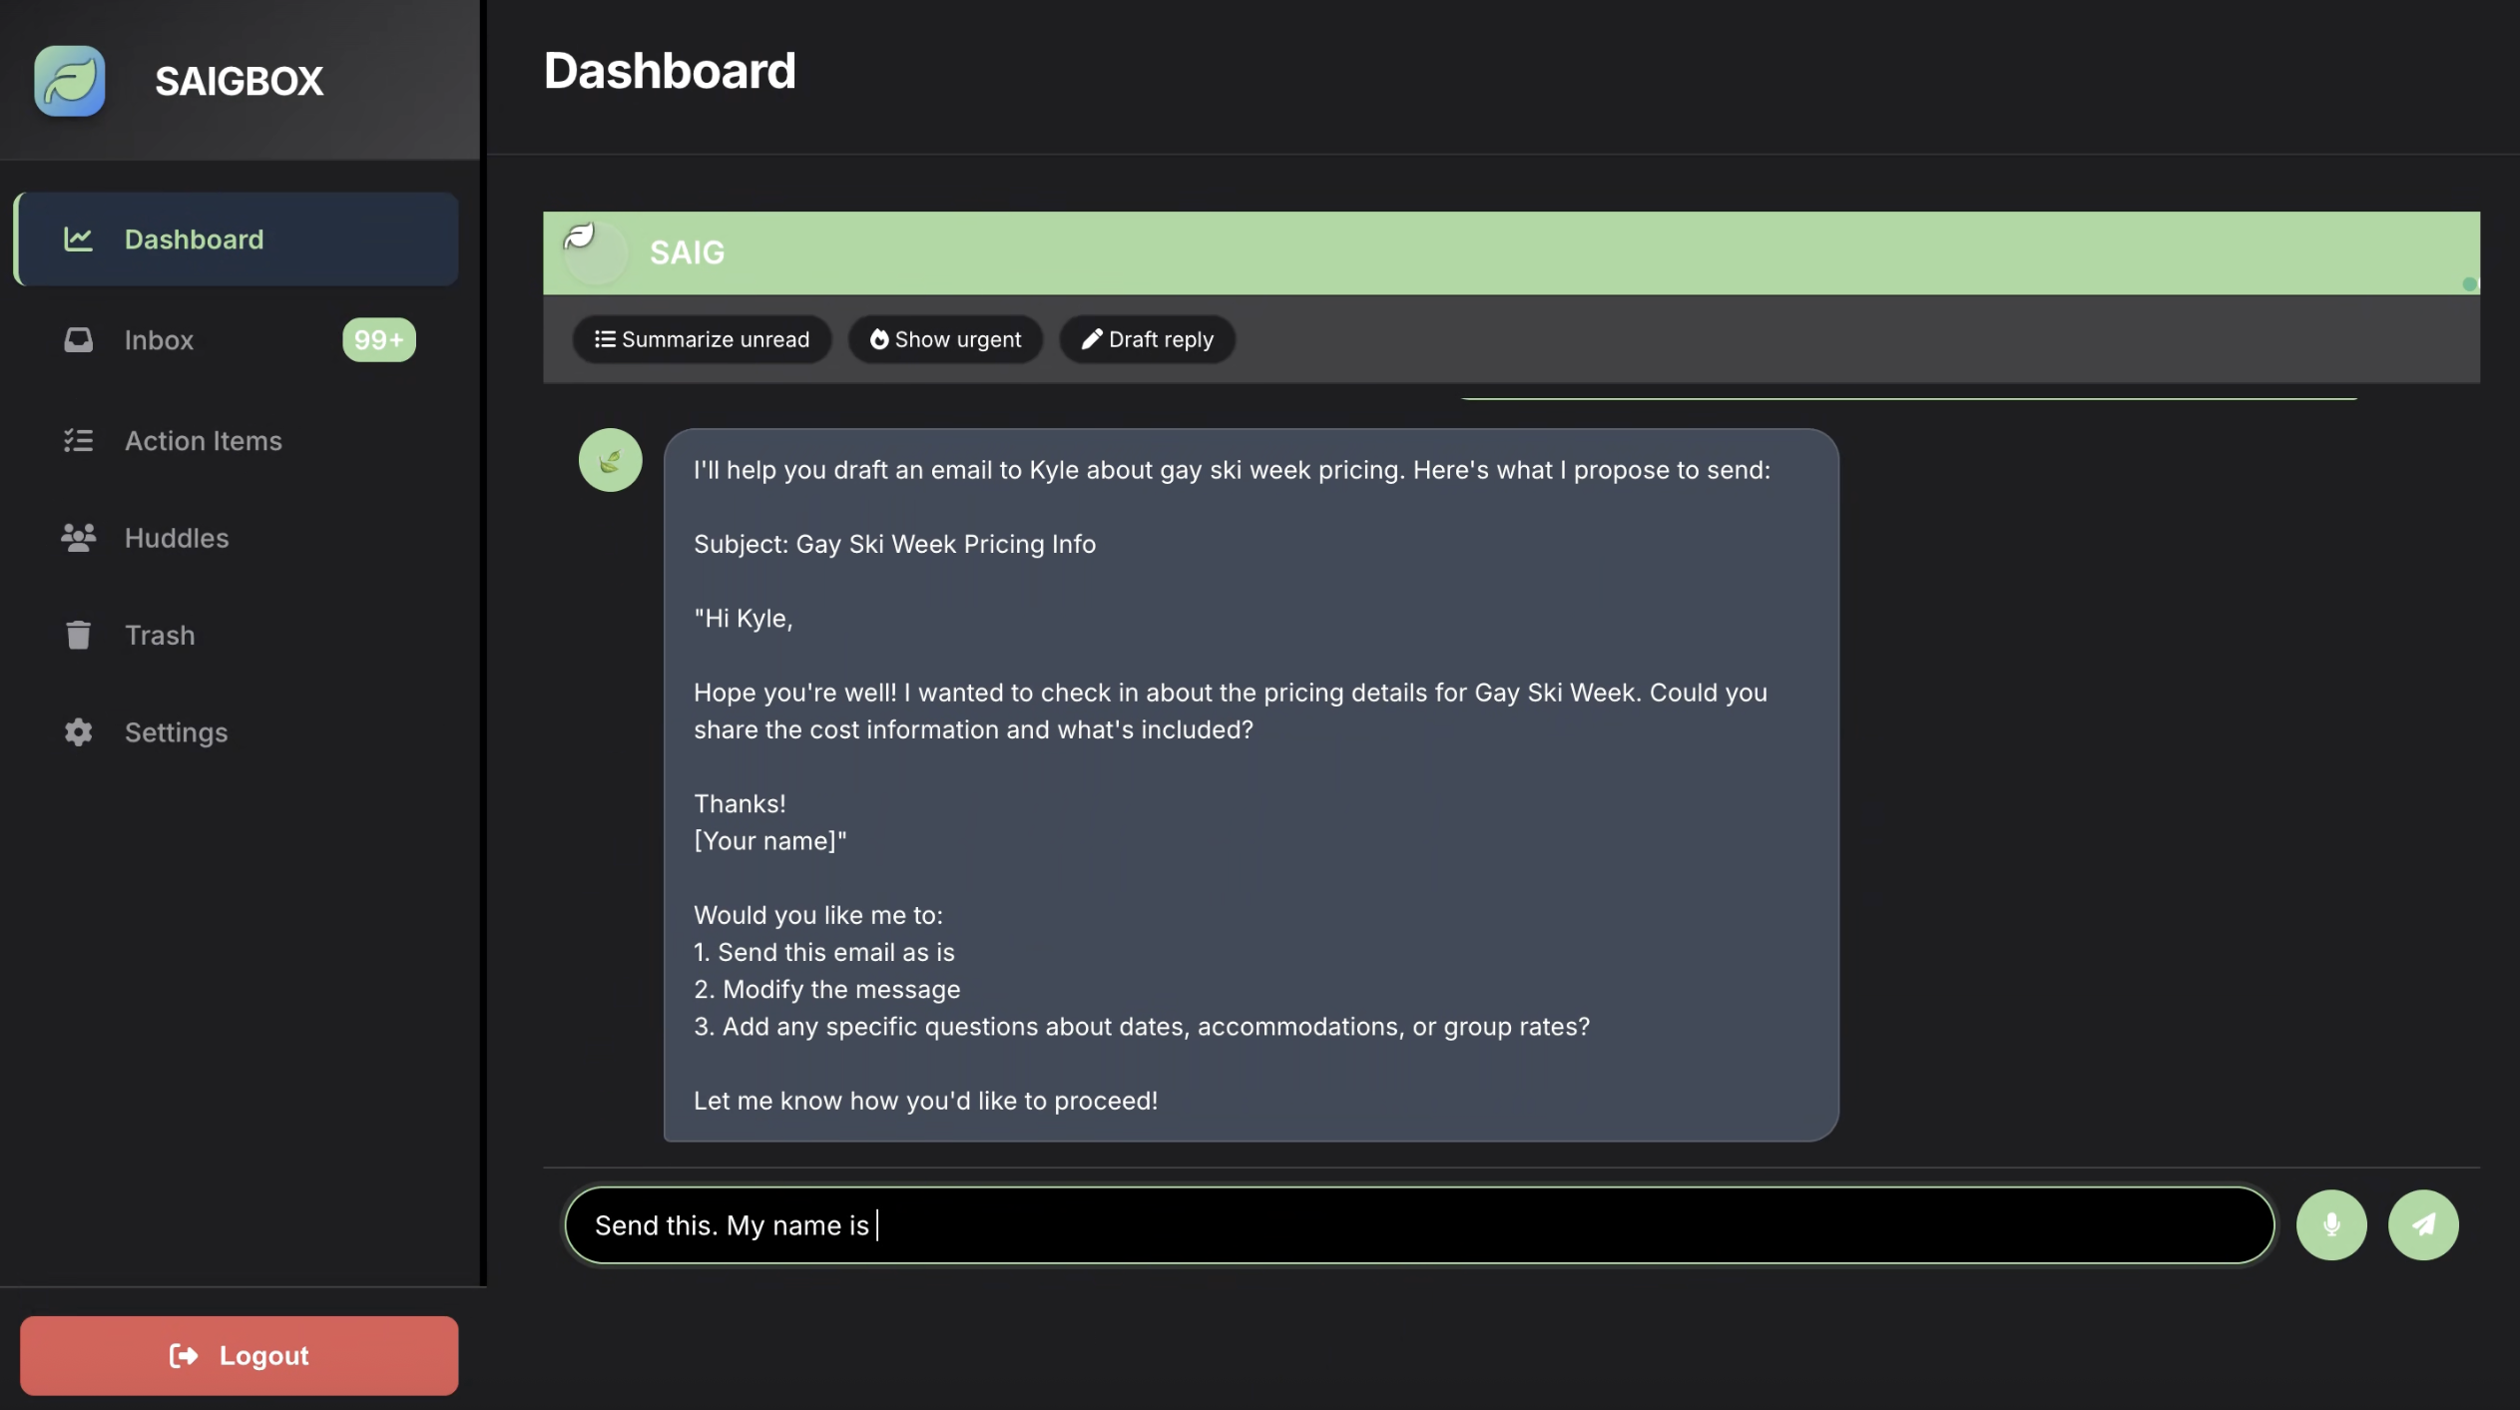Viewport: 2520px width, 1410px height.
Task: Click the green online status dot
Action: point(2469,284)
